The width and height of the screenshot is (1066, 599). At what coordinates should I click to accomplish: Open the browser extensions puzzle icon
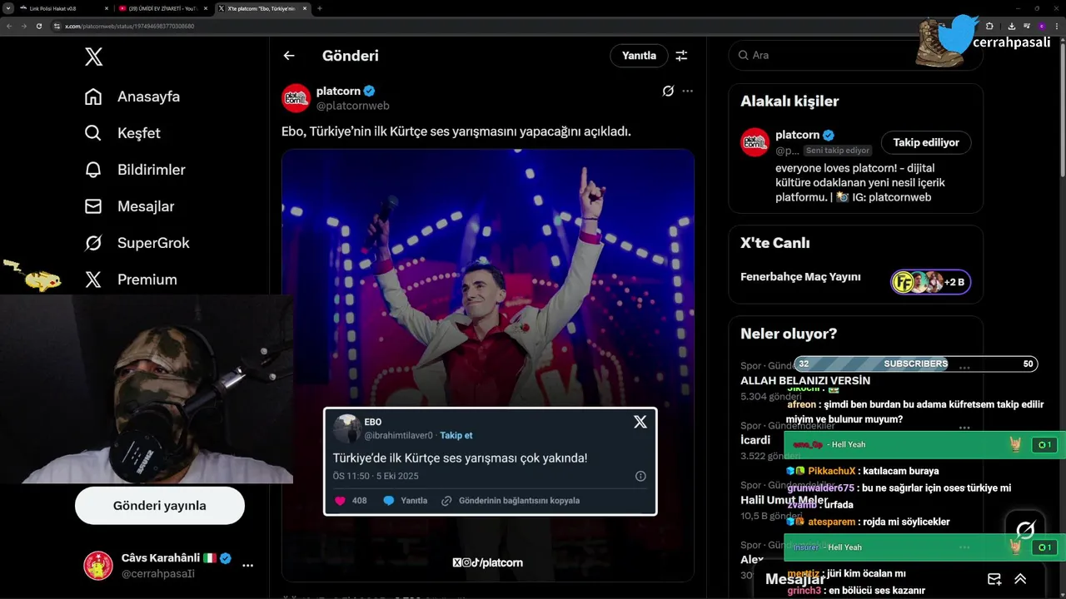coord(989,26)
